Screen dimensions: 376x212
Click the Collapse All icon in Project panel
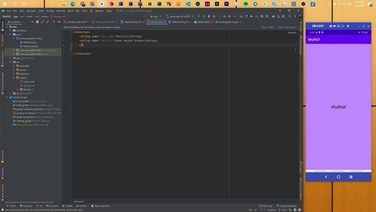click(48, 22)
